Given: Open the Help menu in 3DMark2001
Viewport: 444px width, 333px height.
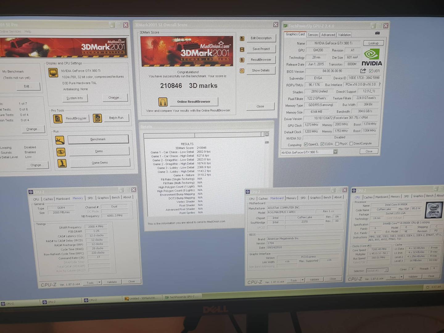Looking at the screenshot, I should (x=28, y=31).
